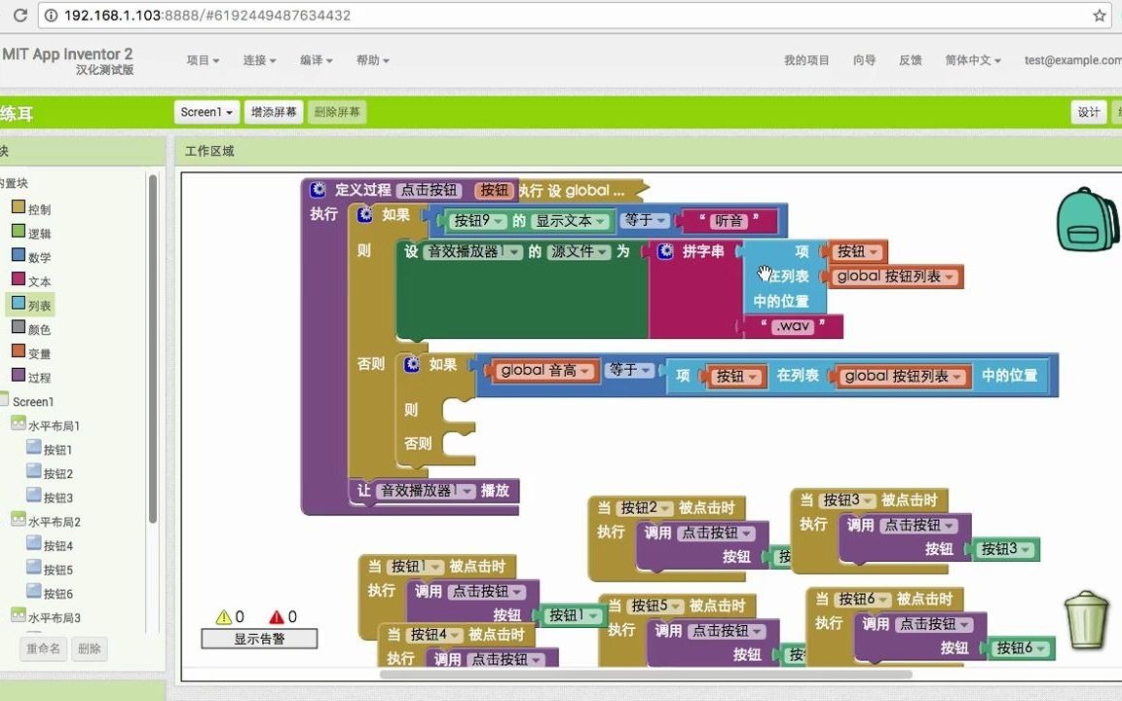This screenshot has width=1122, height=701.
Task: Click the red error count indicator
Action: tap(280, 616)
